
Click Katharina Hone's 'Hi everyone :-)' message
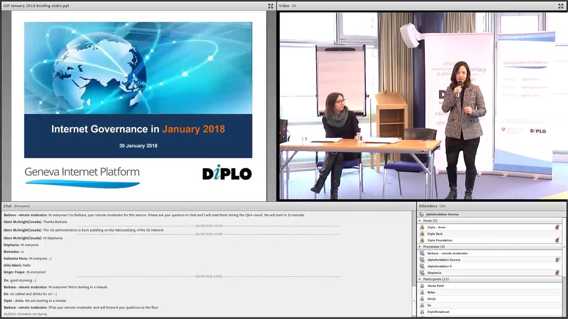click(x=28, y=258)
